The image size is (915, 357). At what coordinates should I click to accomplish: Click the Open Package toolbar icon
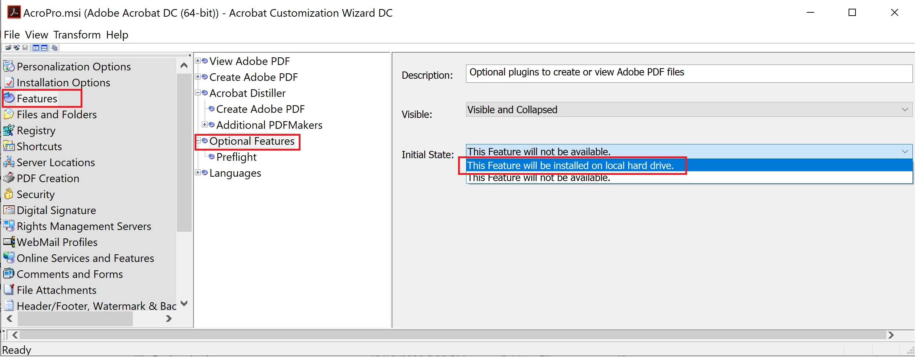8,48
